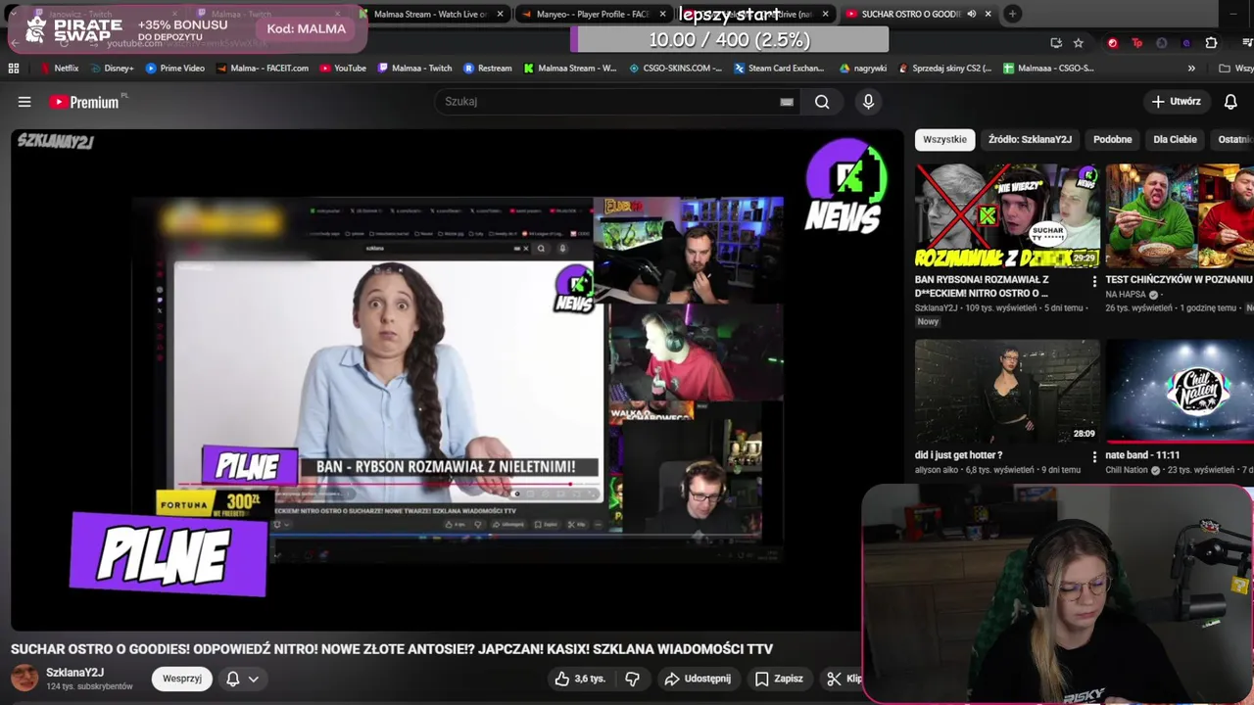Open the on-screen keyboard icon in search
The width and height of the screenshot is (1254, 705).
(787, 102)
